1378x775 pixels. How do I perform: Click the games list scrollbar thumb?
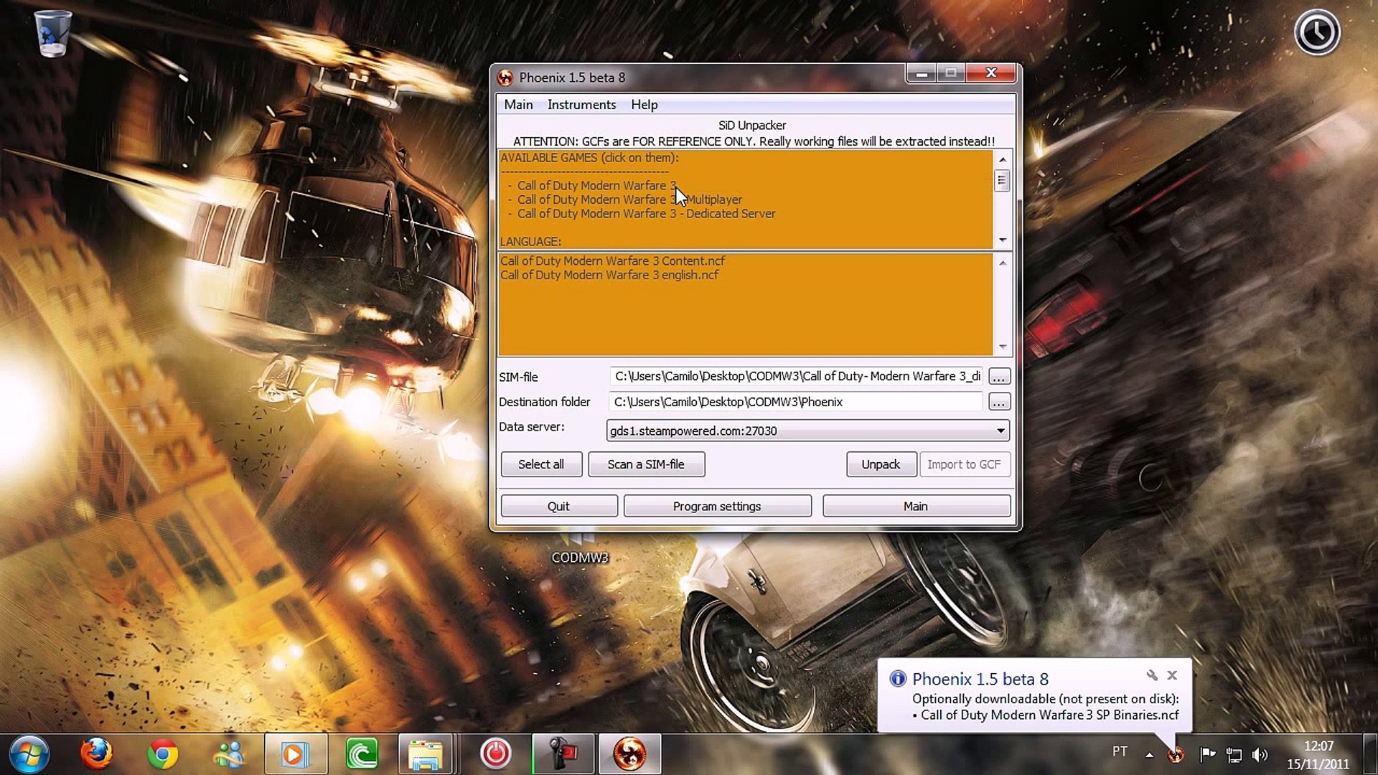click(x=1002, y=180)
